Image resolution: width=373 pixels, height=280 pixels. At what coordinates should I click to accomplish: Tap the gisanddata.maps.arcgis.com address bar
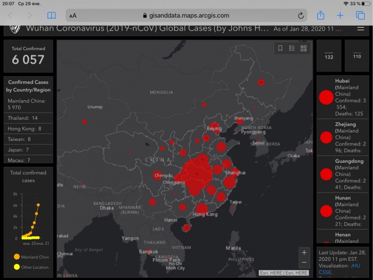(x=186, y=15)
